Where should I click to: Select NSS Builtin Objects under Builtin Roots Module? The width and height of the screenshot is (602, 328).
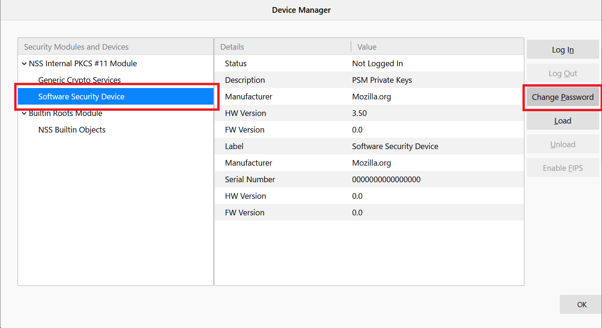pos(72,129)
